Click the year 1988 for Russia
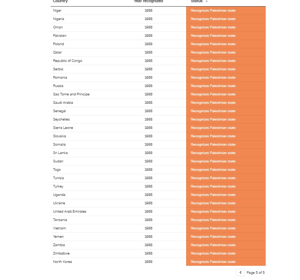Viewport: 300px width, 280px height. click(x=148, y=86)
